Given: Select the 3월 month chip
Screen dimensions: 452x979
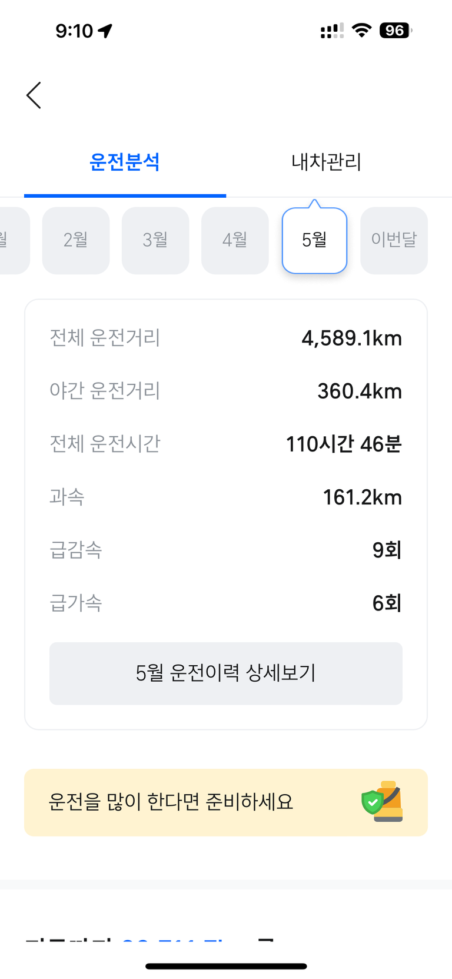Looking at the screenshot, I should pos(155,240).
